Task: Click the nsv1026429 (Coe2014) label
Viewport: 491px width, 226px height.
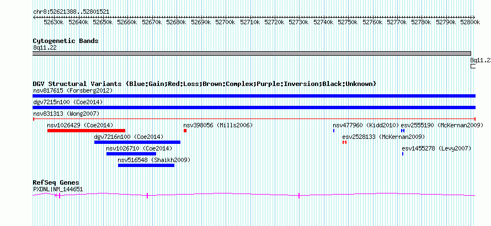Action: click(x=80, y=125)
